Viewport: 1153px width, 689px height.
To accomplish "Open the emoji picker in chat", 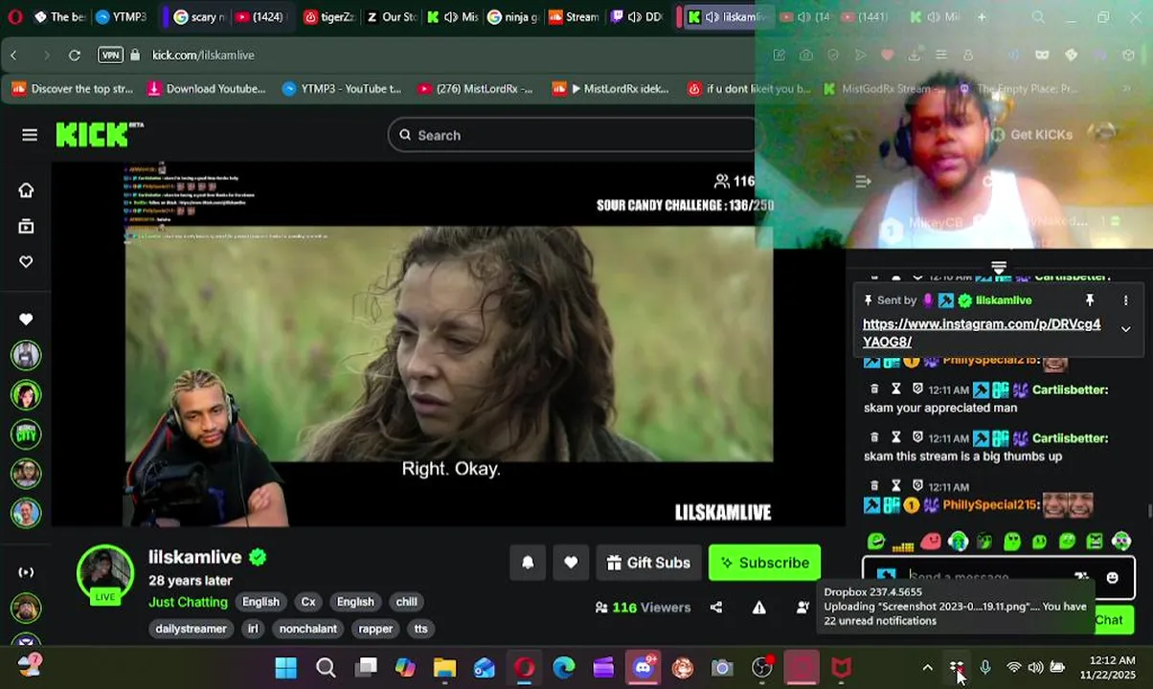I will pyautogui.click(x=1112, y=578).
